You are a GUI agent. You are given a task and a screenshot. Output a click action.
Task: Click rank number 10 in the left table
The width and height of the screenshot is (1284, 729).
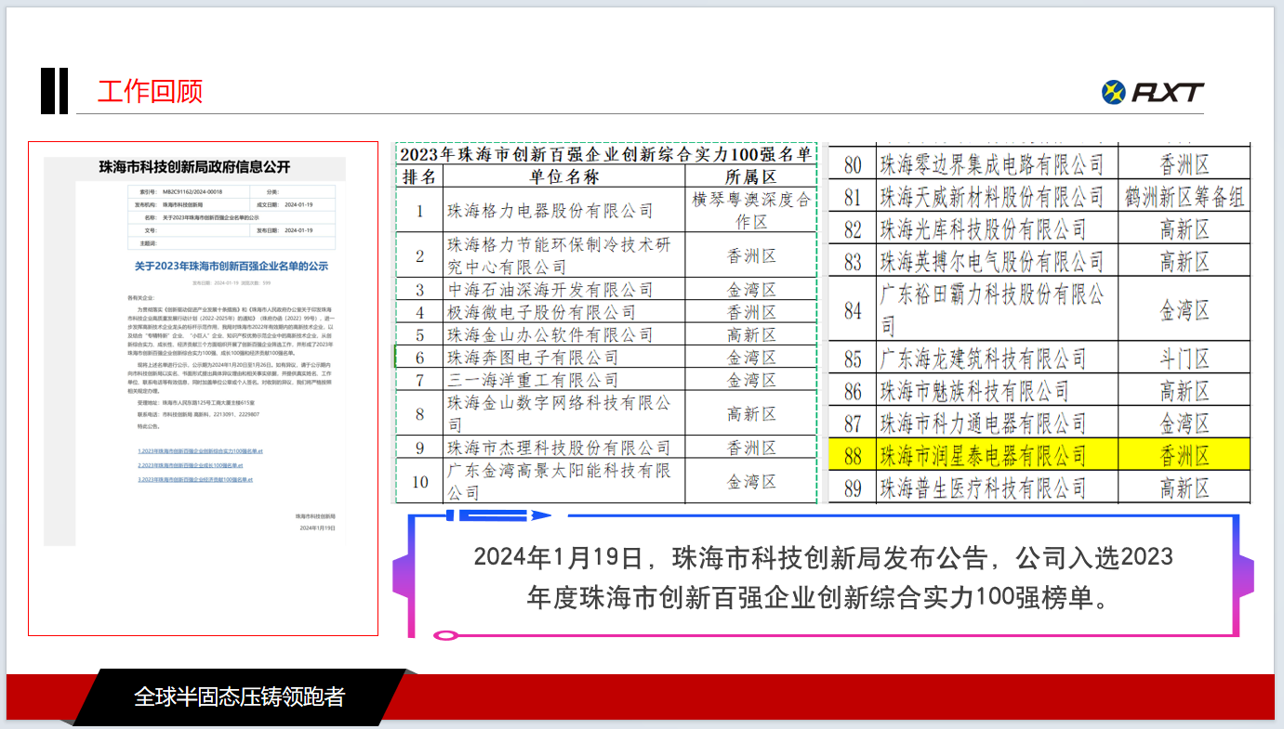click(x=419, y=481)
